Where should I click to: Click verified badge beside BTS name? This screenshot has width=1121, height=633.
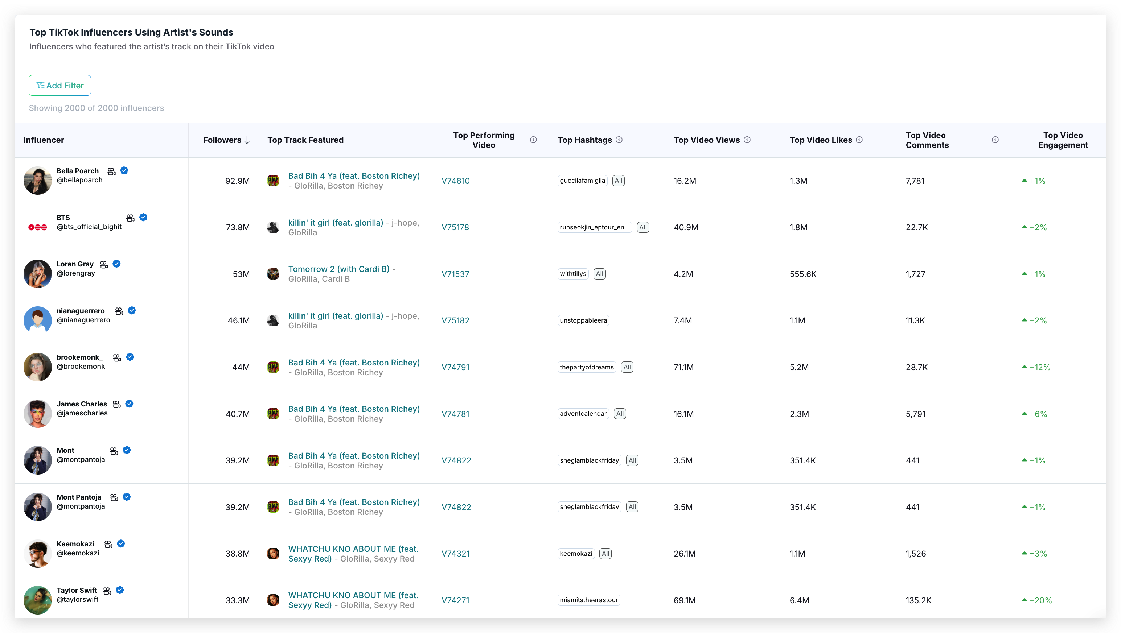coord(143,217)
